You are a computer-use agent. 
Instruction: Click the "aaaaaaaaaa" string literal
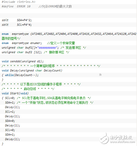point(47,48)
